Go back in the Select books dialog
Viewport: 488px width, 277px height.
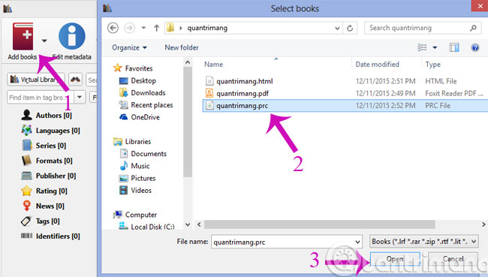pyautogui.click(x=113, y=28)
